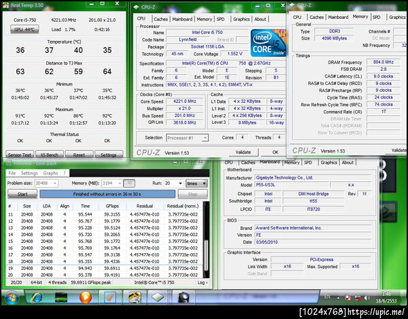Image resolution: width=408 pixels, height=319 pixels.
Task: Click the LinX Start button
Action: coord(22,194)
